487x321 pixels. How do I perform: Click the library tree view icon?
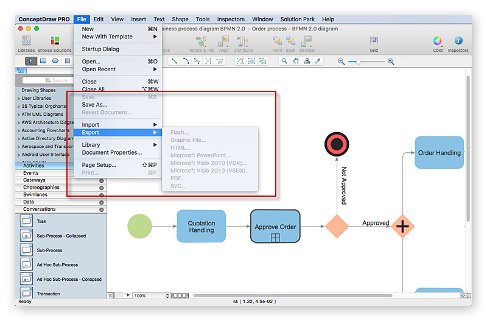tap(21, 71)
